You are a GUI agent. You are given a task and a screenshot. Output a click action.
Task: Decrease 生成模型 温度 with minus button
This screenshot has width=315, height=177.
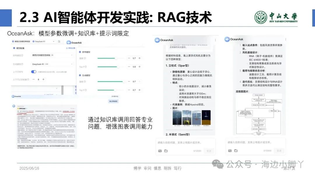pos(129,82)
